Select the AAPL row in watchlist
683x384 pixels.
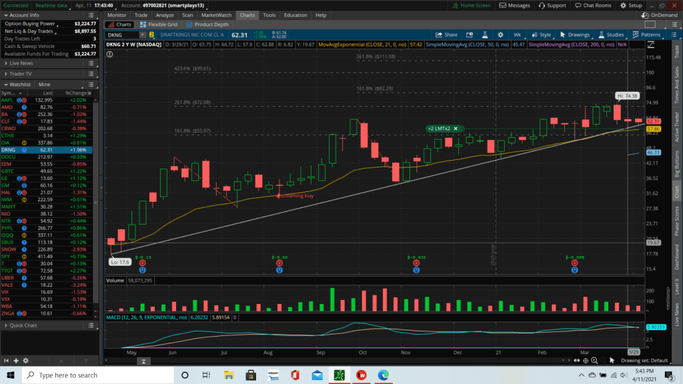click(x=50, y=100)
